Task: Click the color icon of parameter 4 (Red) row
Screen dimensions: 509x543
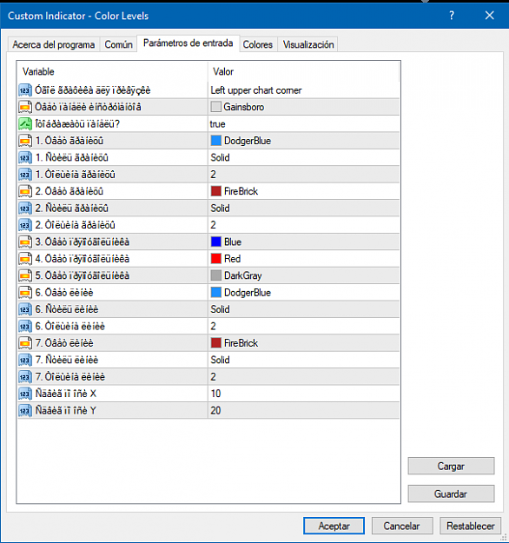Action: pos(25,259)
